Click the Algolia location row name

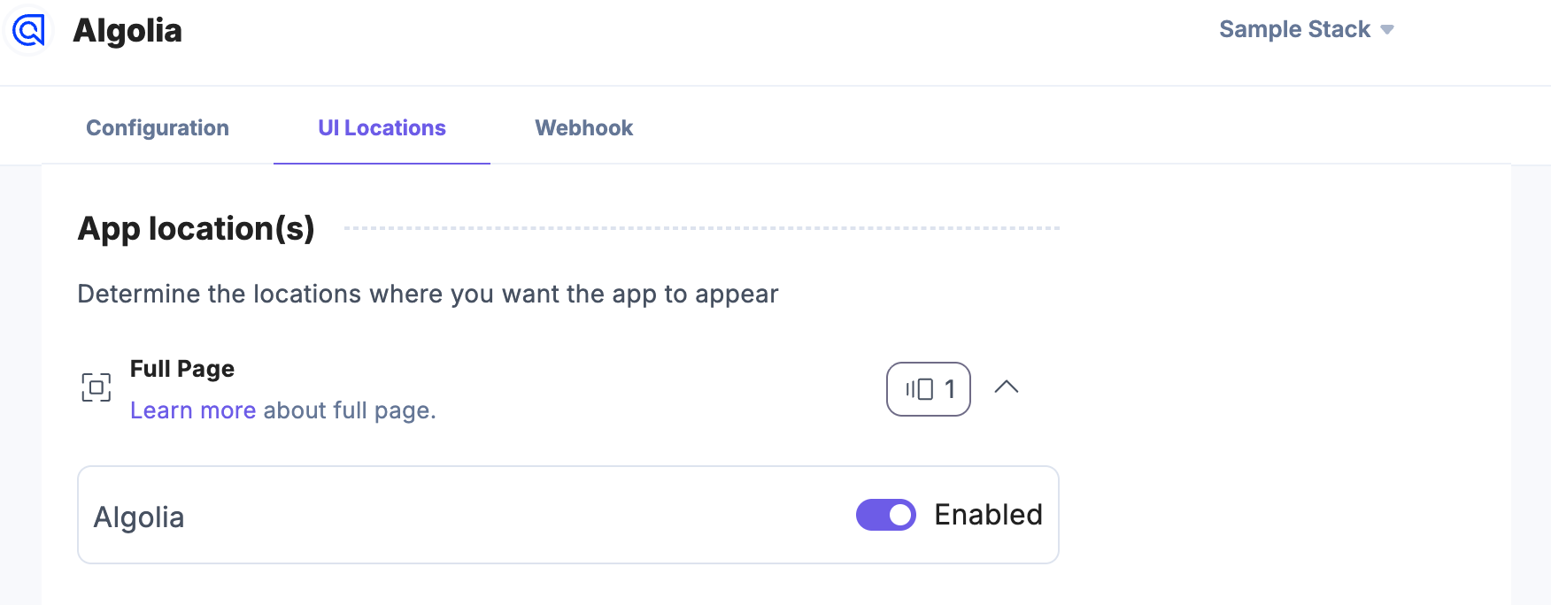(x=139, y=517)
